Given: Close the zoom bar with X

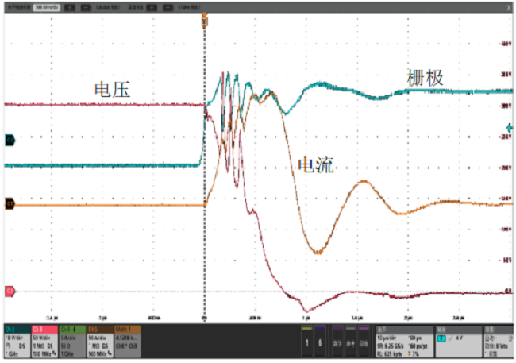Looking at the screenshot, I should (x=508, y=6).
